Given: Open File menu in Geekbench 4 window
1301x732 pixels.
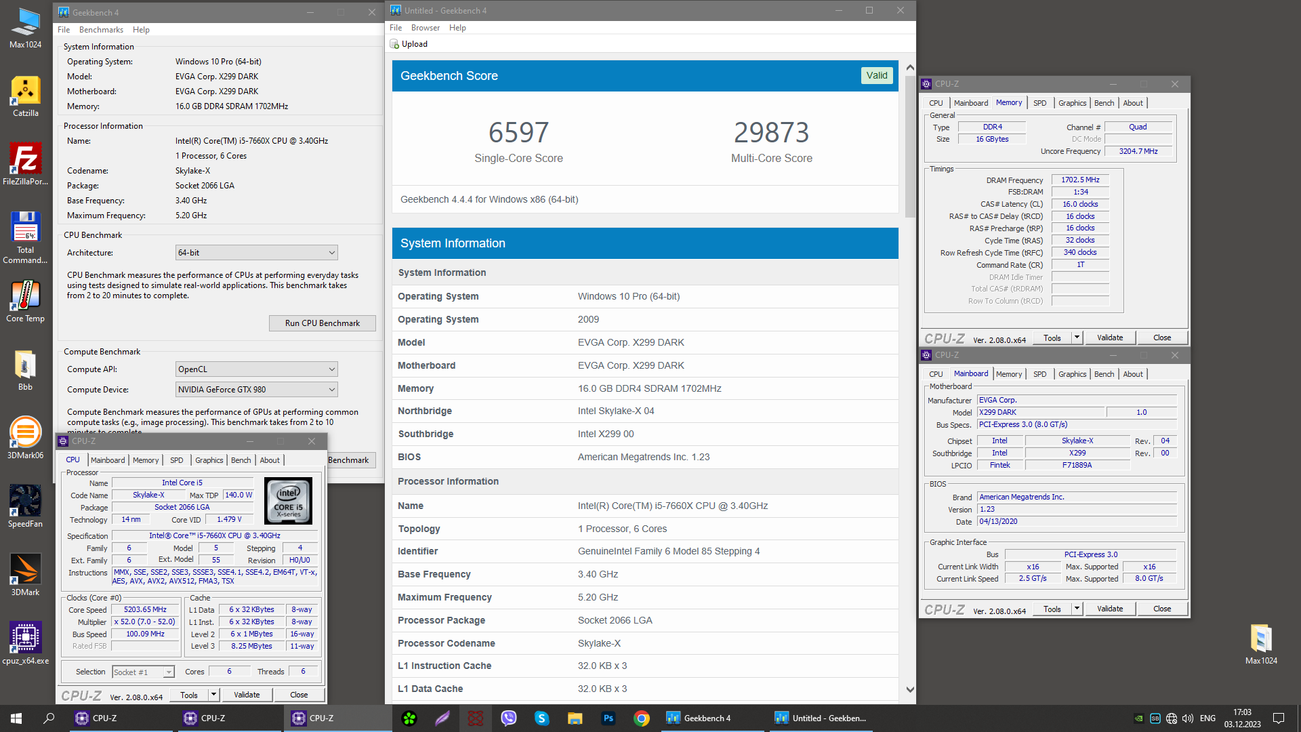Looking at the screenshot, I should [x=64, y=30].
